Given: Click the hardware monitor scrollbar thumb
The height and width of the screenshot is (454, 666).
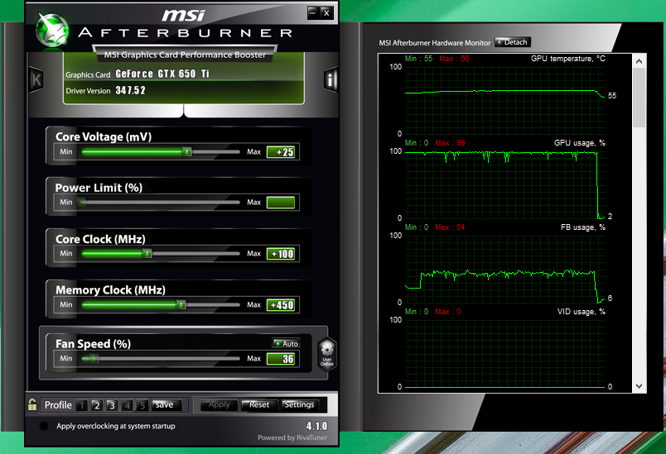Looking at the screenshot, I should (639, 98).
